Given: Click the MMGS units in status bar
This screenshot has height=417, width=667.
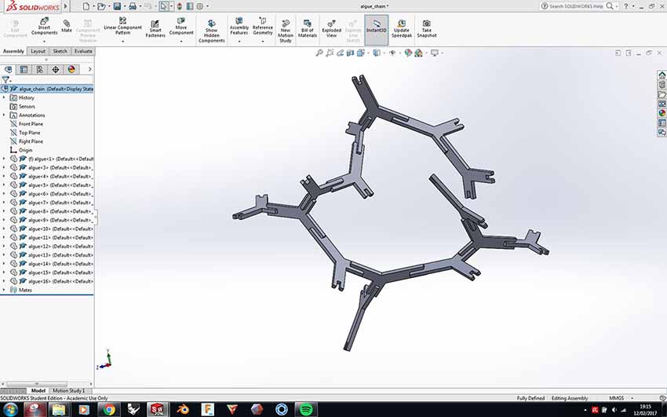Looking at the screenshot, I should (616, 398).
